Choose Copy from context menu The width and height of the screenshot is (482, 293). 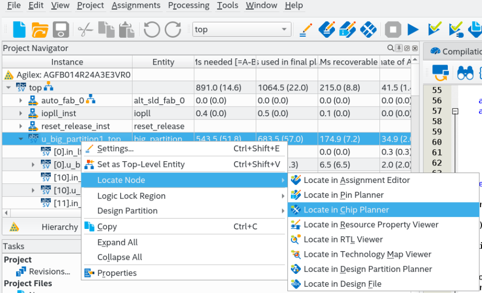point(184,227)
